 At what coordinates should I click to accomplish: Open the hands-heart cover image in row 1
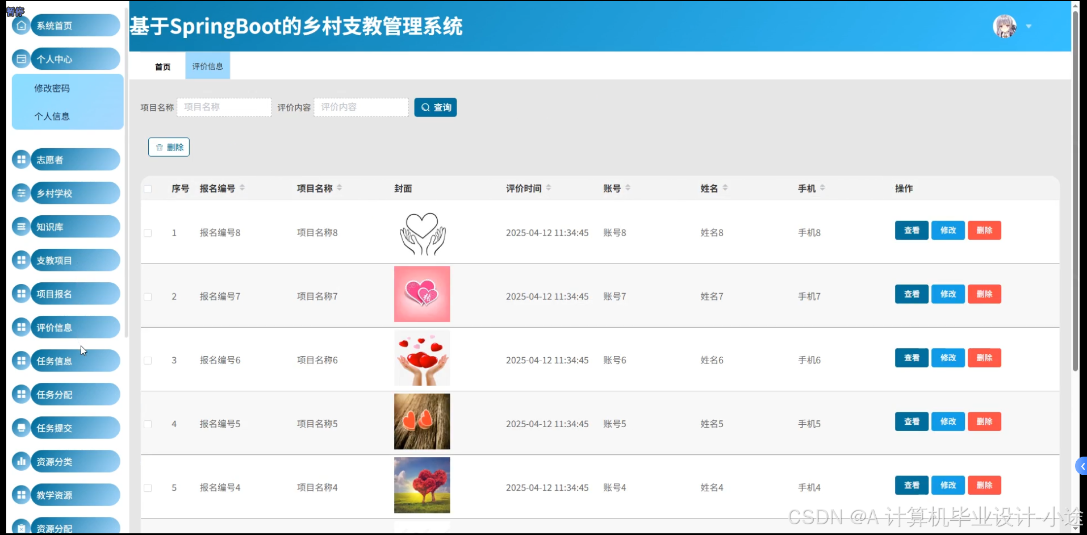tap(422, 233)
